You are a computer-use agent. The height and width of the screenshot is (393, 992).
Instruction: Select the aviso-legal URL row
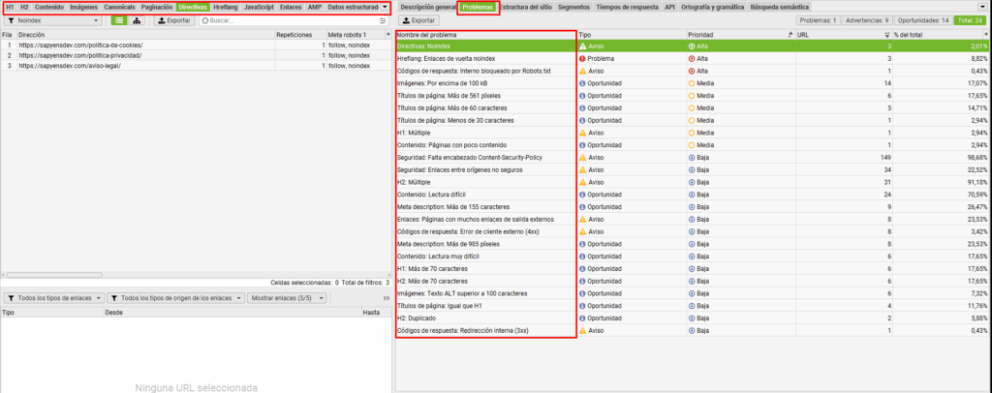(196, 65)
